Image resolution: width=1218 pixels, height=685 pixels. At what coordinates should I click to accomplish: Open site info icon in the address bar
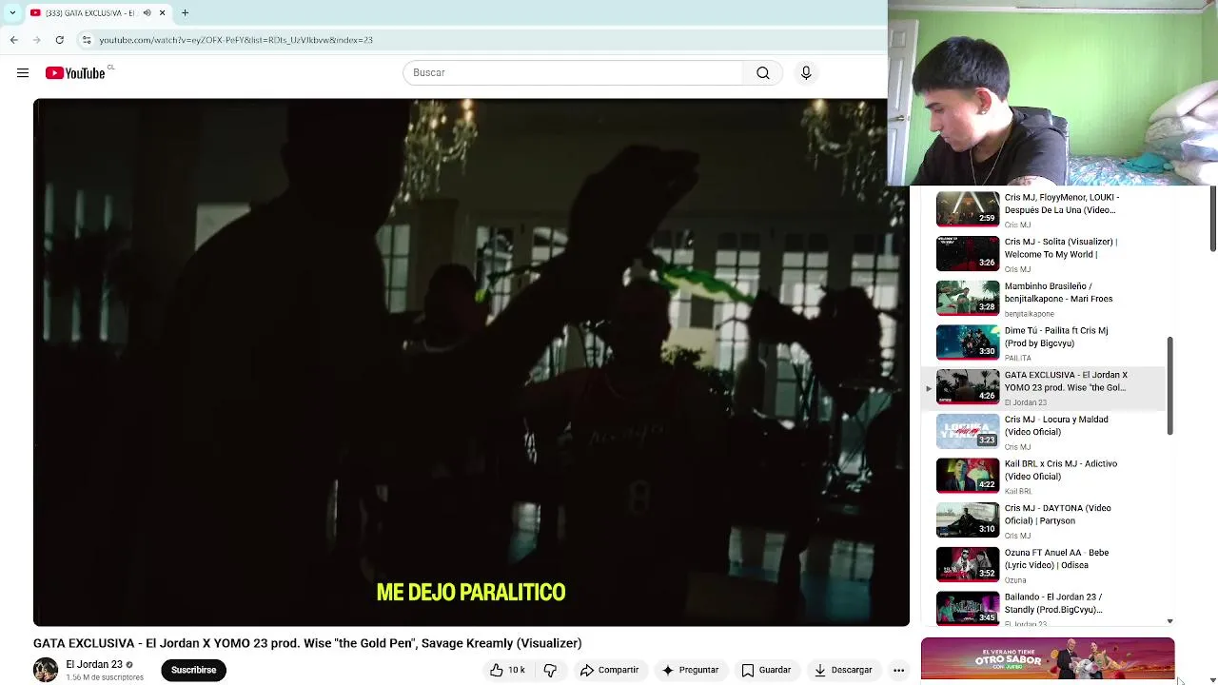(87, 40)
